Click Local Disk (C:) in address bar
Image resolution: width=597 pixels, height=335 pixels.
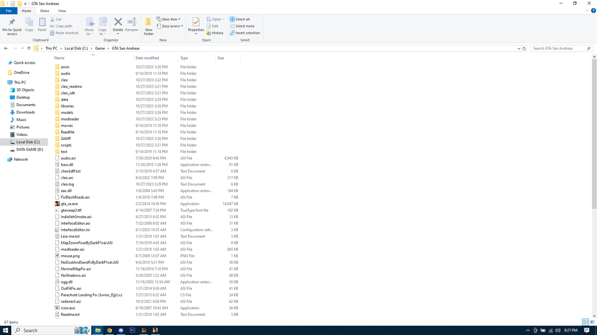76,48
